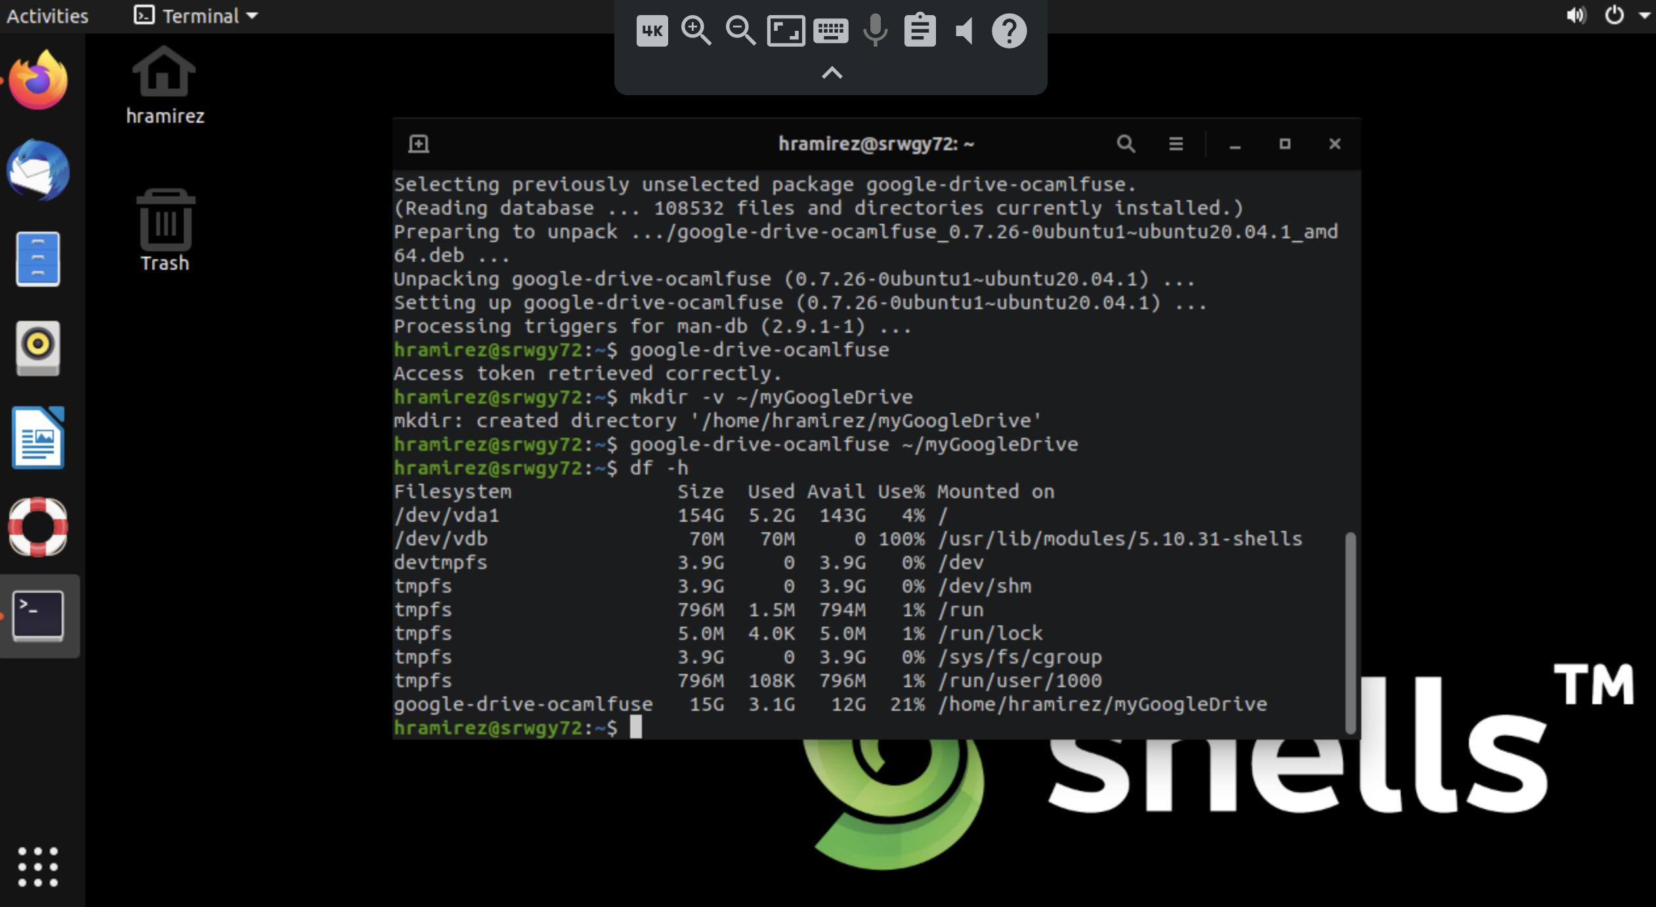Viewport: 1656px width, 907px height.
Task: Toggle the microphone in remote toolbar
Action: pyautogui.click(x=875, y=31)
